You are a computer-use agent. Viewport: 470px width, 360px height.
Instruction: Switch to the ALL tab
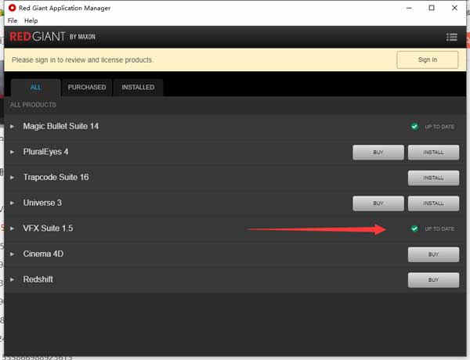pyautogui.click(x=35, y=88)
